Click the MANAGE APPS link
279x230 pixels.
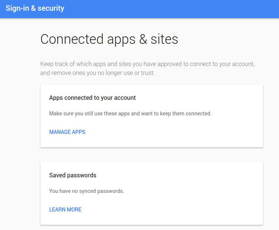(x=67, y=132)
